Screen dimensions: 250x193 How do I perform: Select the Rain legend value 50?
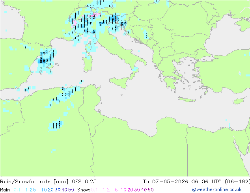(x=71, y=190)
